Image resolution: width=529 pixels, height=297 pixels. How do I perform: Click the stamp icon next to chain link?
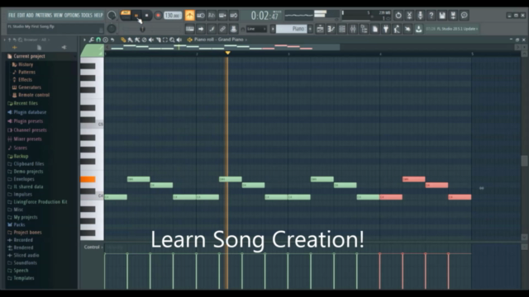point(233,29)
